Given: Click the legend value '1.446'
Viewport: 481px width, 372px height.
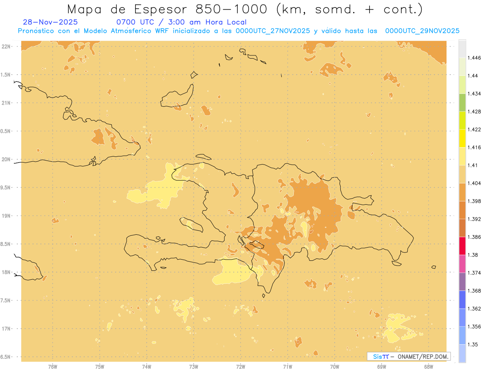Looking at the screenshot, I should [474, 58].
